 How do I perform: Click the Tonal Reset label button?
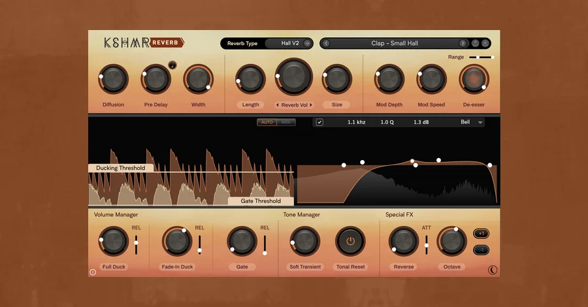click(350, 267)
